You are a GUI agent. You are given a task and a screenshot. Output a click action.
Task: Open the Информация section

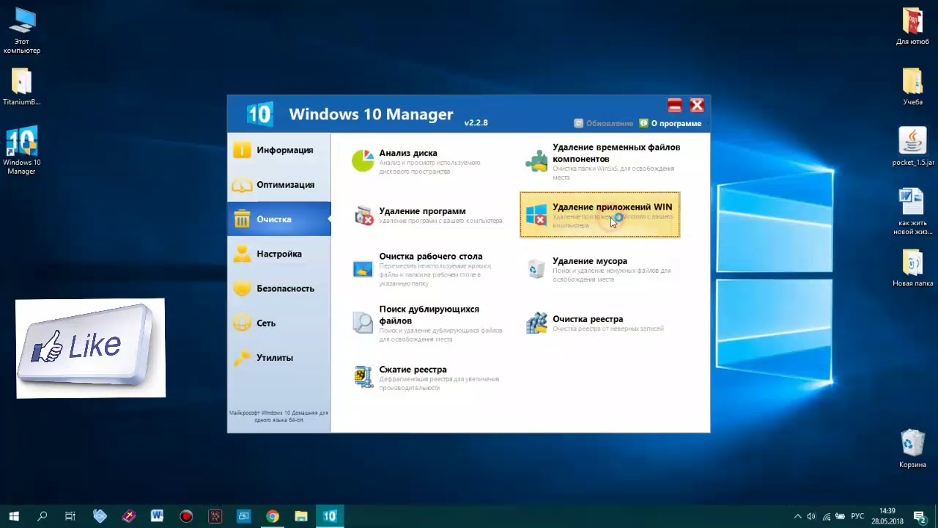tap(278, 150)
